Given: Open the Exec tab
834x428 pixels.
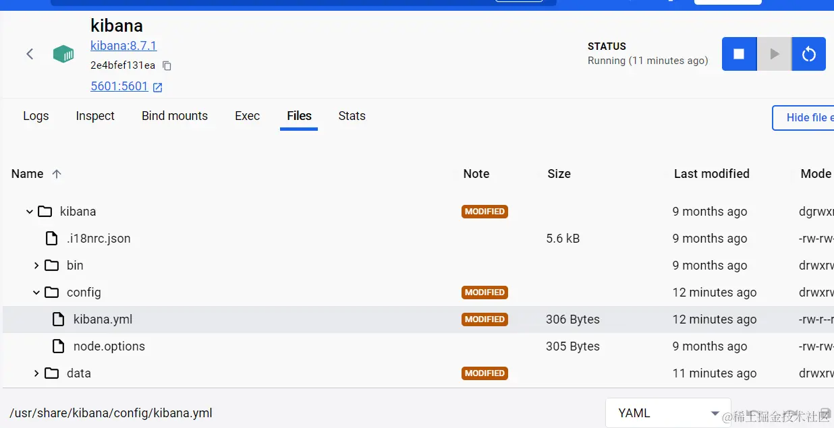Looking at the screenshot, I should click(247, 116).
